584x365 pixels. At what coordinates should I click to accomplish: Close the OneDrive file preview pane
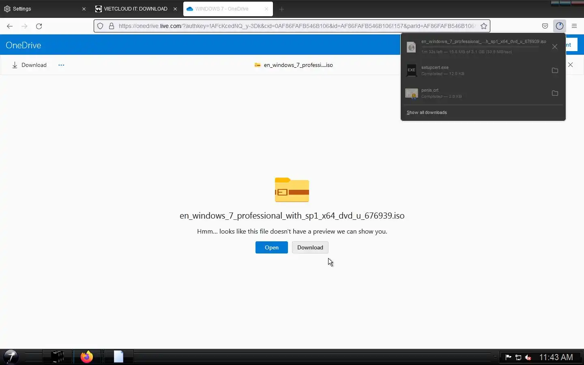pyautogui.click(x=570, y=65)
